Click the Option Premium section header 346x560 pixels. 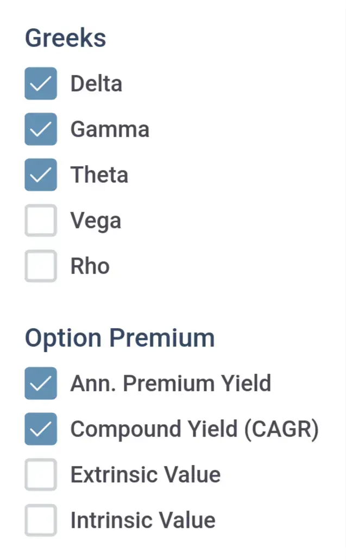pos(119,337)
